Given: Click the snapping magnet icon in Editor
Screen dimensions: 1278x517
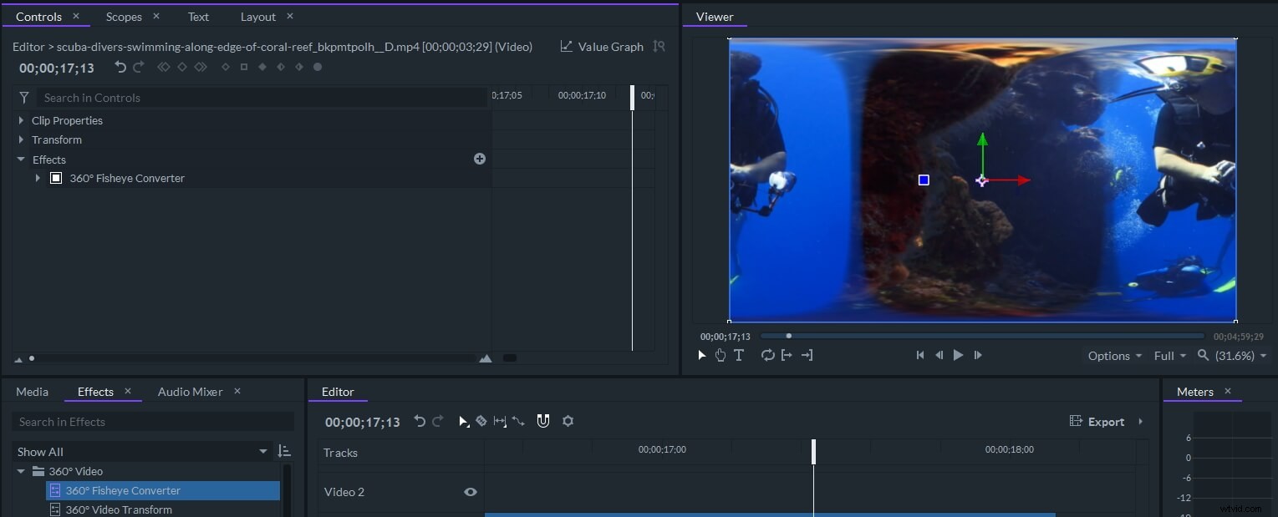Looking at the screenshot, I should (x=543, y=422).
